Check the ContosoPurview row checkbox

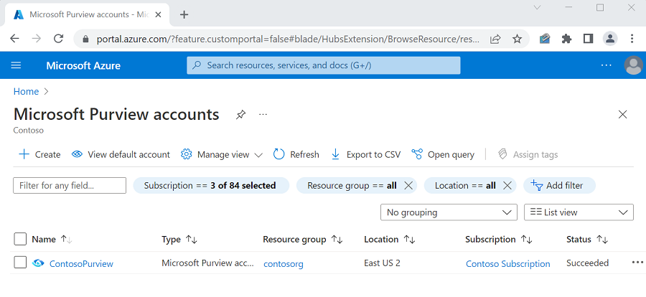pos(20,263)
